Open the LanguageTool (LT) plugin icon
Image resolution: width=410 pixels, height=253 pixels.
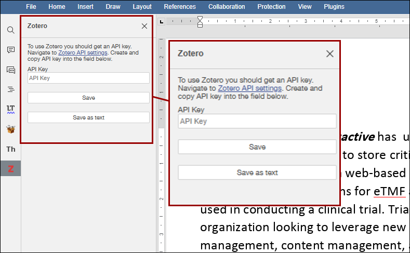coord(10,109)
